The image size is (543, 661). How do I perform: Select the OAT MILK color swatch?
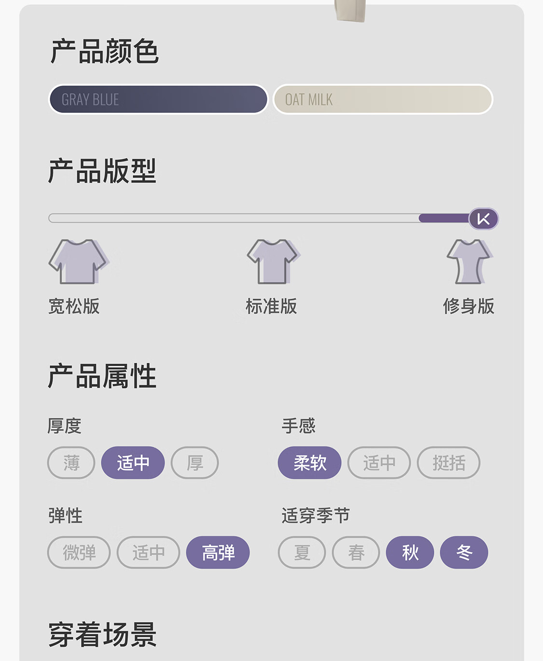pyautogui.click(x=383, y=99)
